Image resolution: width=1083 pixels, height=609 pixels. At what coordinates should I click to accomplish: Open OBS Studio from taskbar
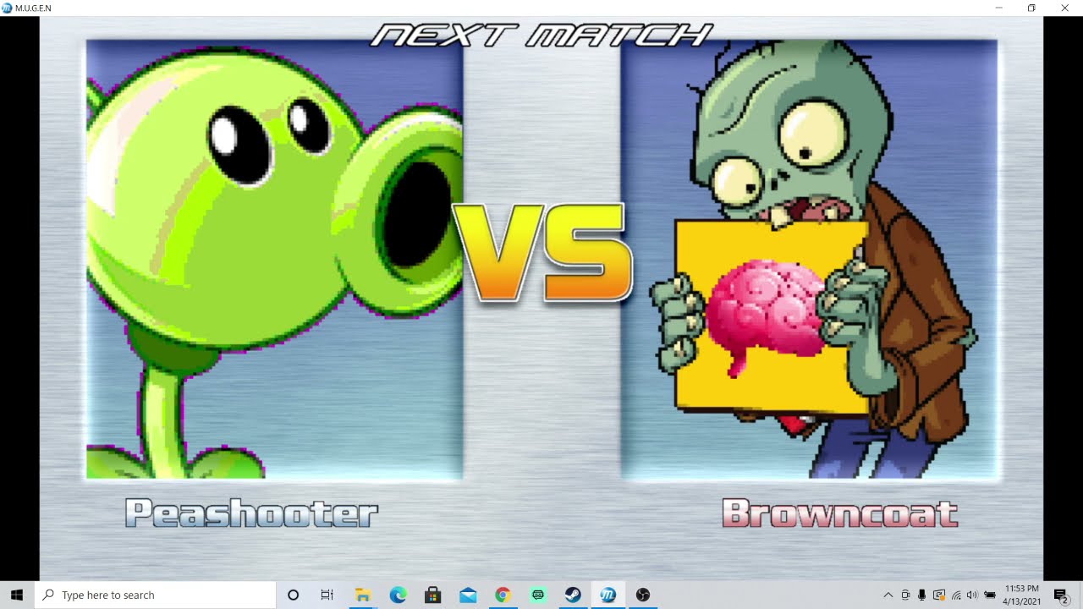pos(642,595)
